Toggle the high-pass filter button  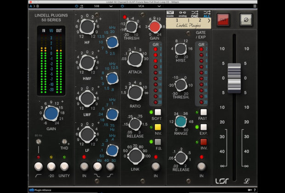[x=39, y=166]
